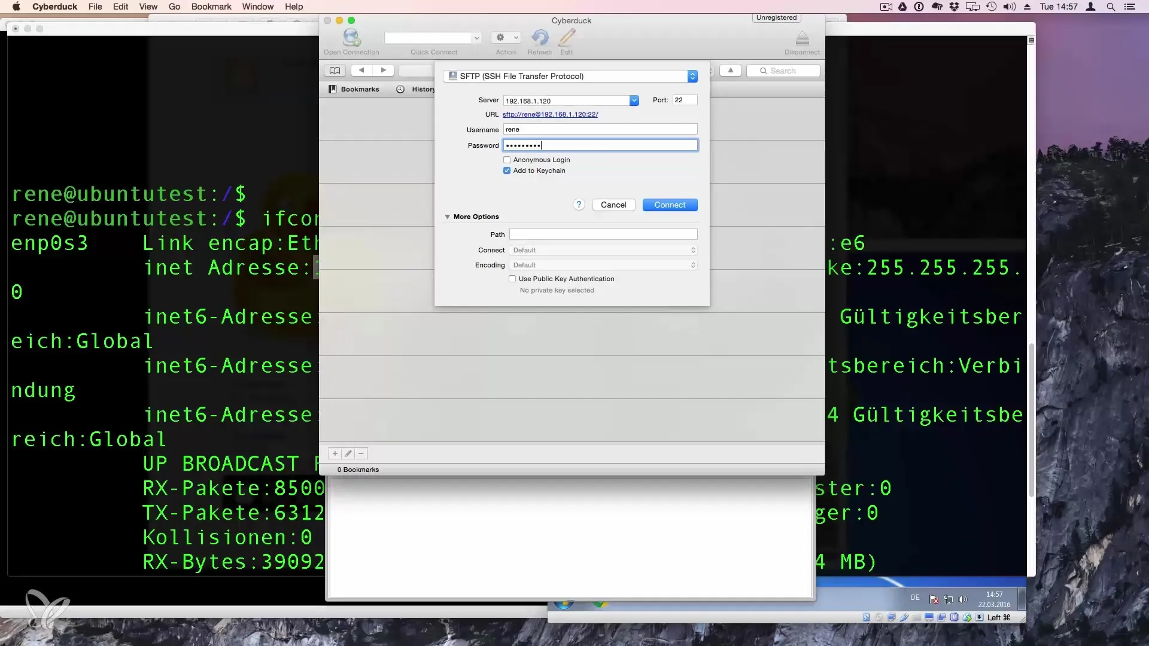This screenshot has width=1149, height=646.
Task: Click into the Server address field
Action: click(x=566, y=100)
